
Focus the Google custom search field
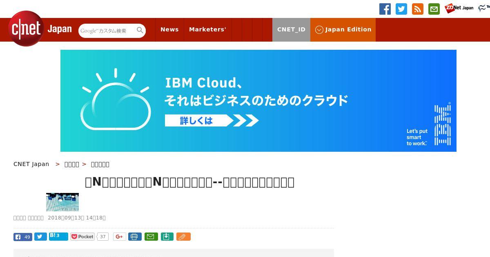click(107, 31)
